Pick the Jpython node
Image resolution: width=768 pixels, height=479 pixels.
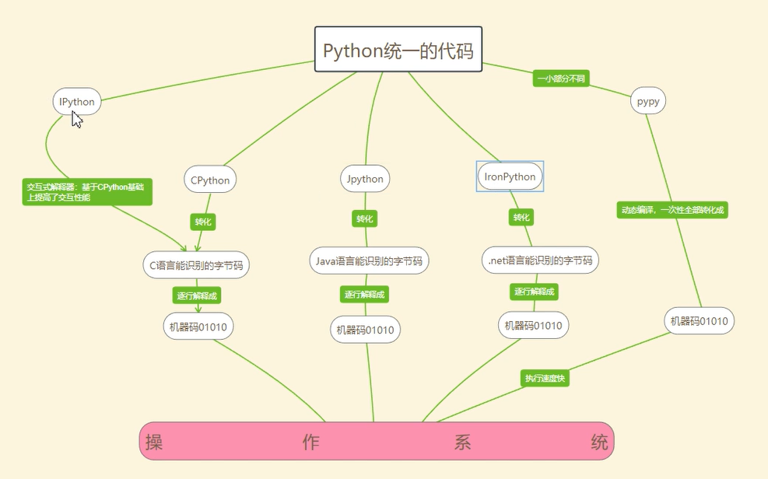(x=365, y=179)
